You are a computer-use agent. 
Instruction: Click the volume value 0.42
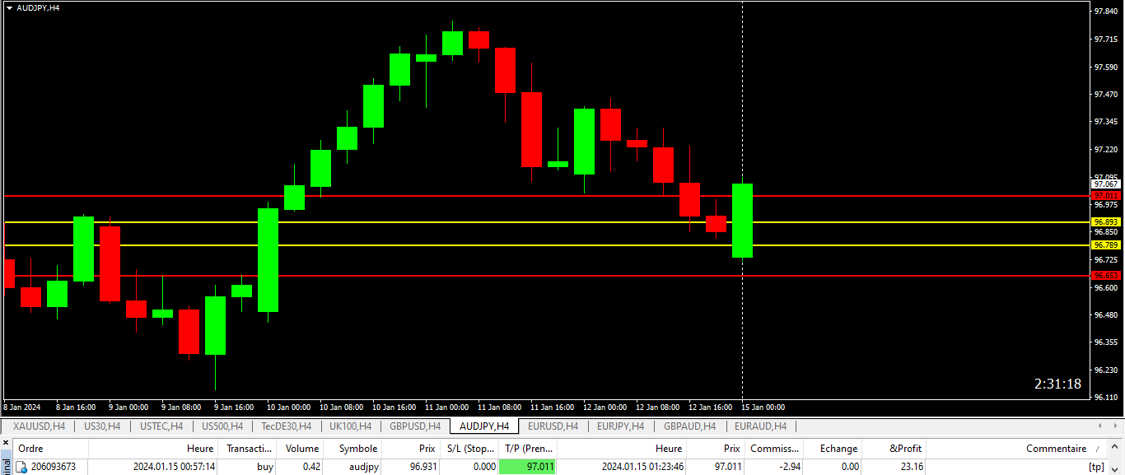[311, 467]
